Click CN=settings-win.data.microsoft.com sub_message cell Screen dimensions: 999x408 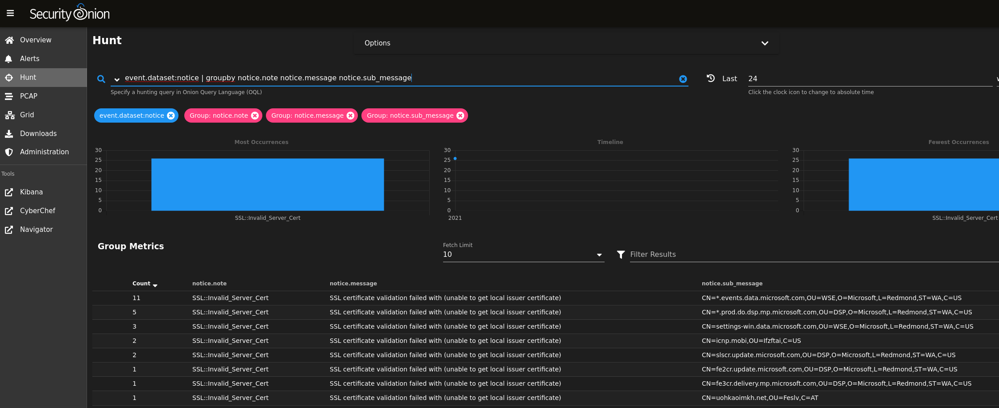click(x=837, y=326)
